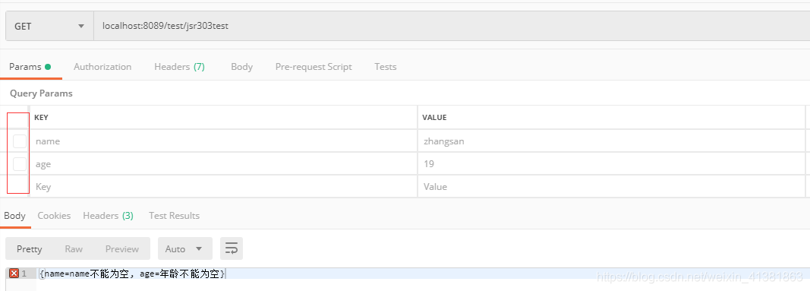810x291 pixels.
Task: Enable the age query parameter checkbox
Action: pyautogui.click(x=20, y=164)
